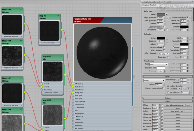Click the material name field Fireplace Metal mtl
The width and height of the screenshot is (194, 131).
point(168,5)
